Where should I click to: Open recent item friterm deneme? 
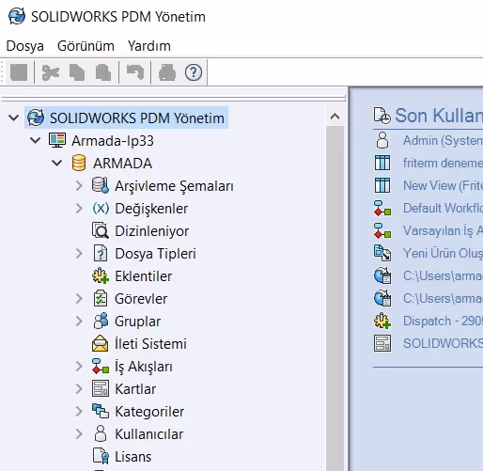point(443,163)
